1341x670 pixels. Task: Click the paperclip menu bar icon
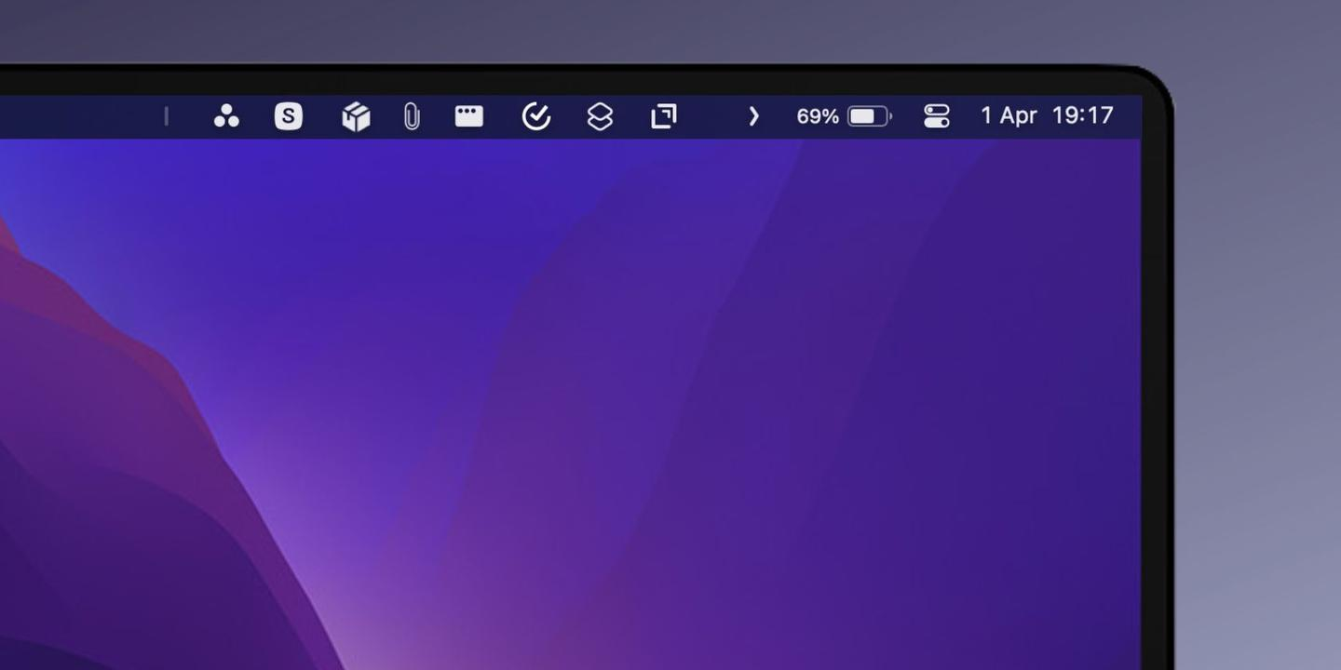[412, 116]
